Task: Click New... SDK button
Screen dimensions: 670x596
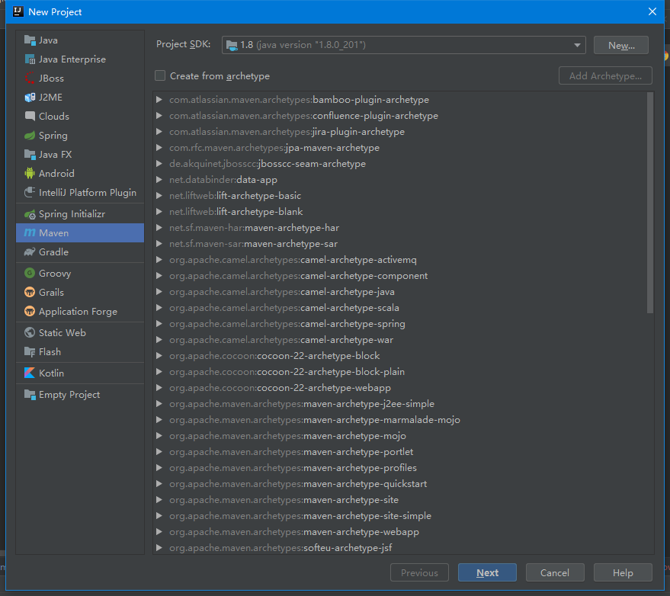Action: tap(621, 45)
